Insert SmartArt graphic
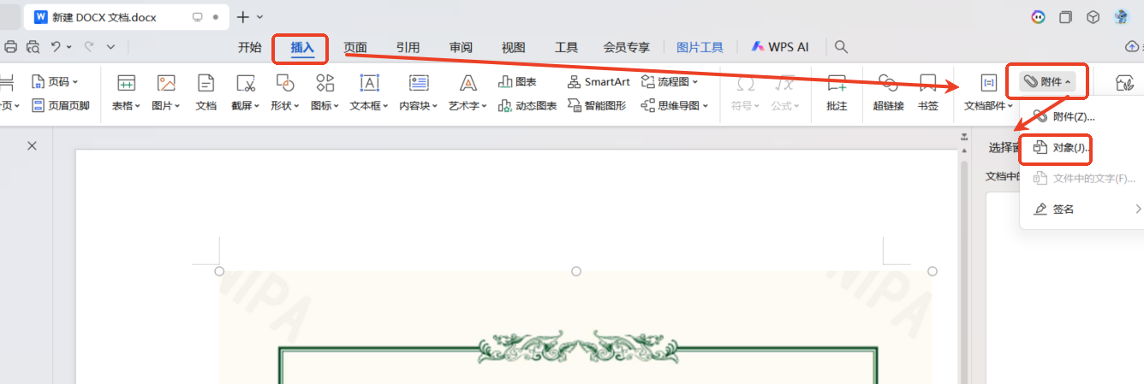1144x384 pixels. coord(599,82)
